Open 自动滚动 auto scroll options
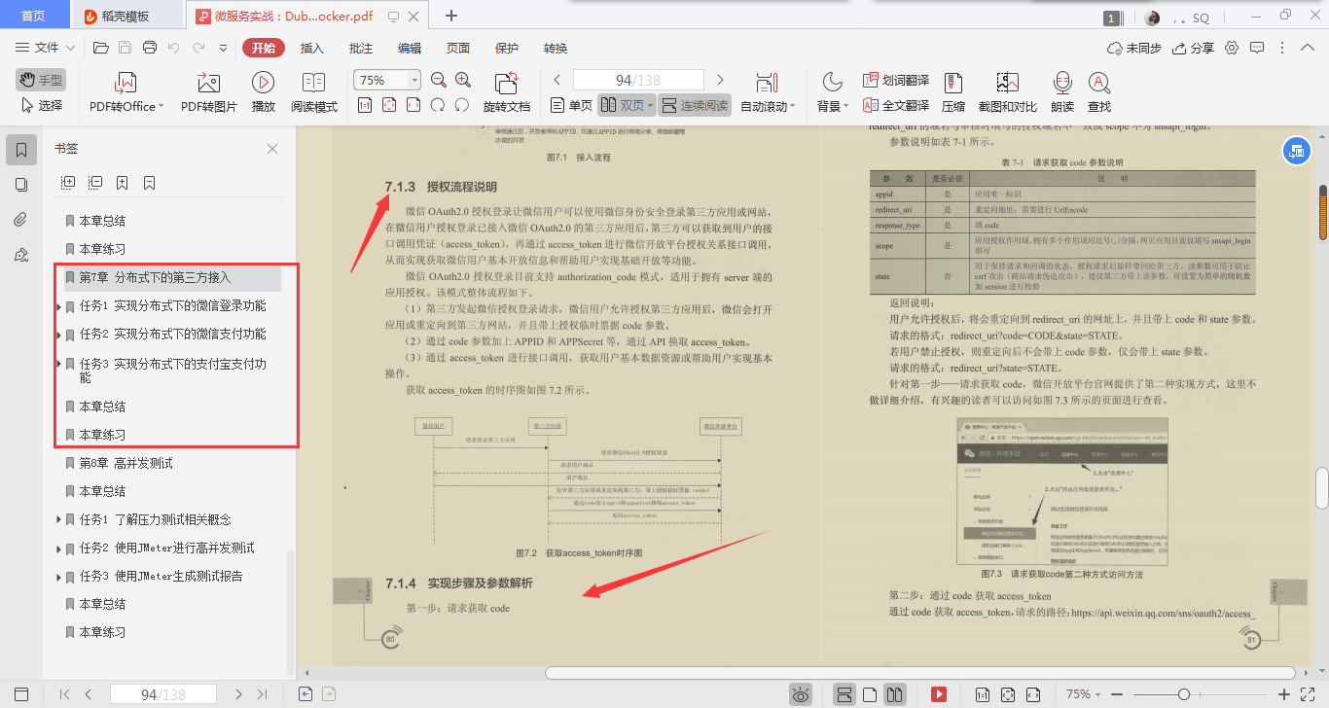Screen dimensions: 1329x708 767,92
